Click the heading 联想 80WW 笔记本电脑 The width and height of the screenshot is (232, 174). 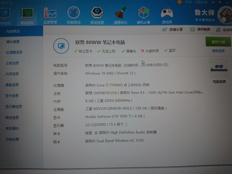tap(100, 42)
